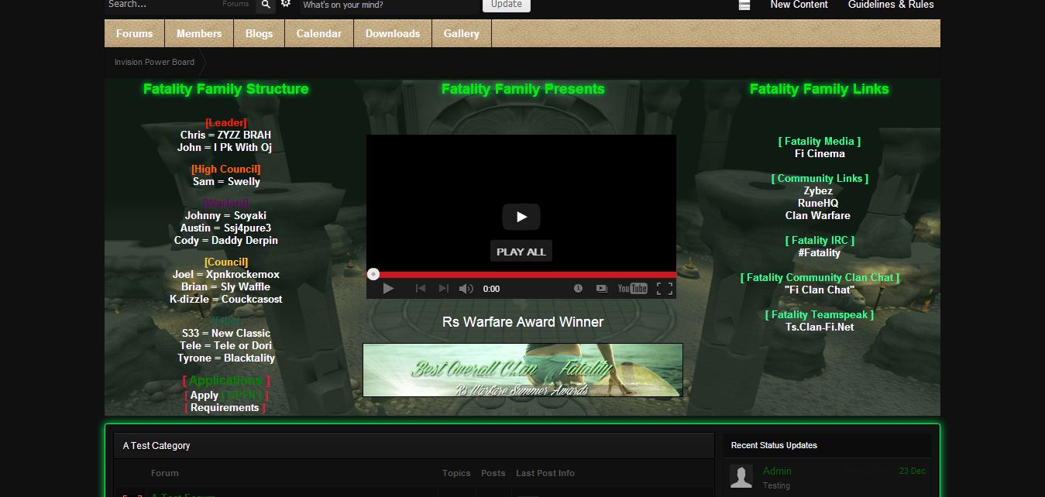1045x497 pixels.
Task: Click the video progress bar scrubber
Action: coord(373,274)
